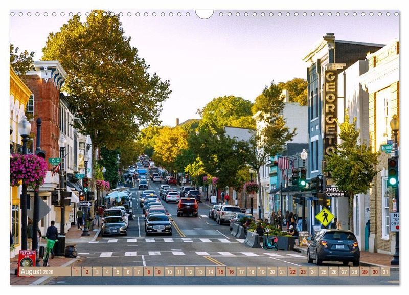Image resolution: width=409 pixels, height=295 pixels.
Task: Select the August 2026 month label
Action: coord(37,271)
